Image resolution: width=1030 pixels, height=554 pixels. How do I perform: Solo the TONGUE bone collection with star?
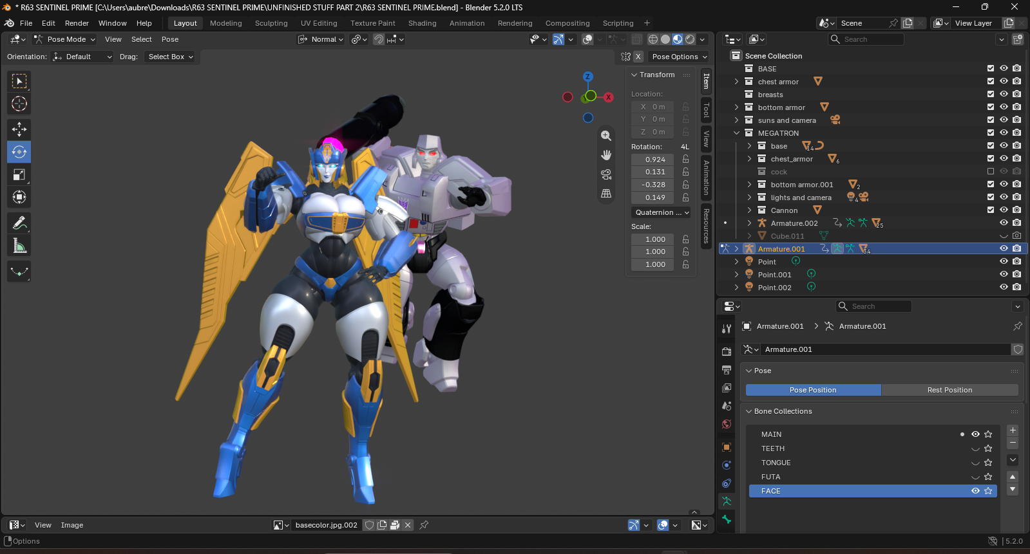pyautogui.click(x=988, y=463)
